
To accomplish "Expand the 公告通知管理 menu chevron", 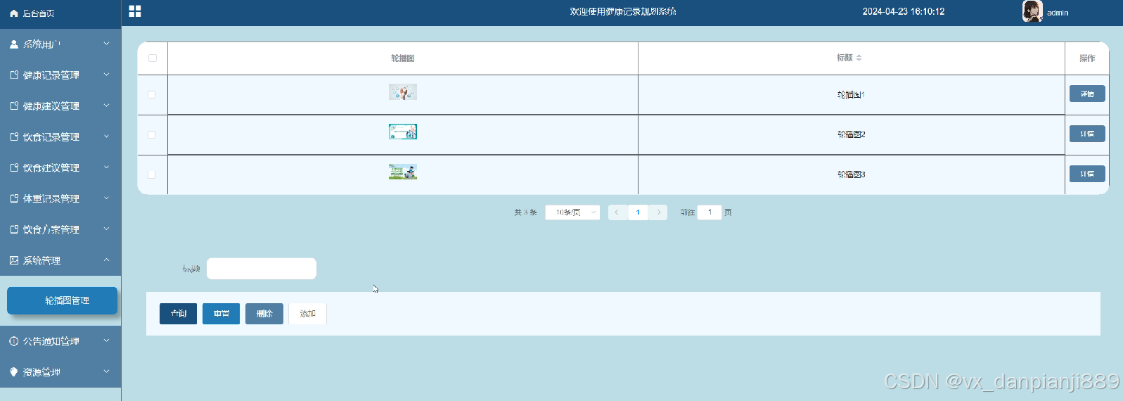I will [x=107, y=341].
